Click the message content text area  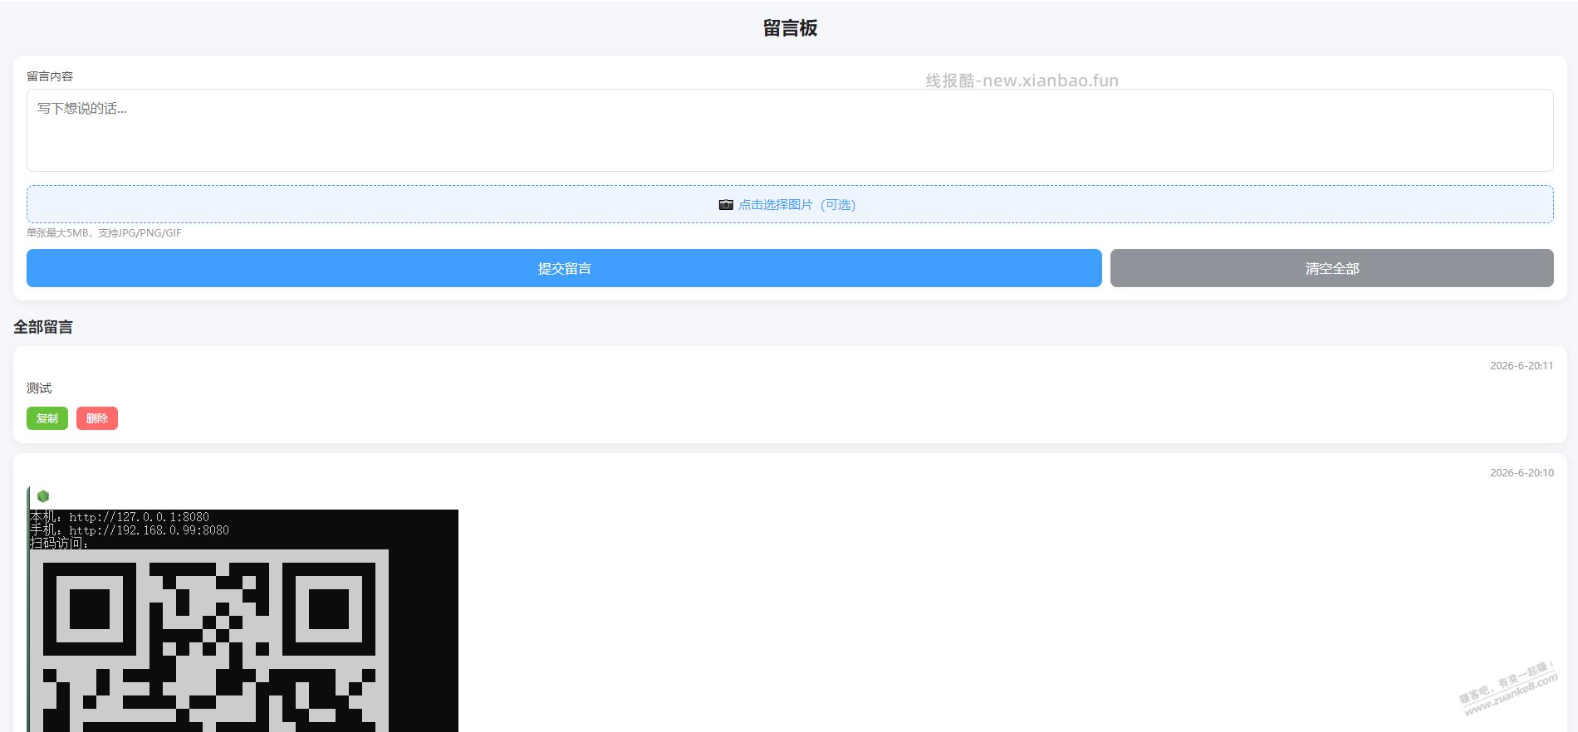(790, 130)
